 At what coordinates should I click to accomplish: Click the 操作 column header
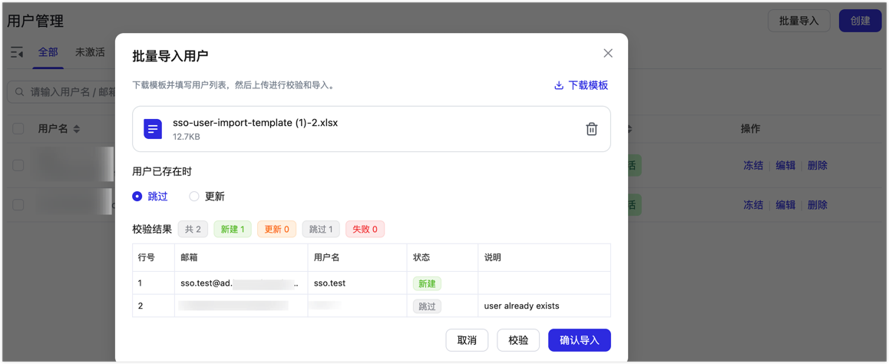click(751, 129)
